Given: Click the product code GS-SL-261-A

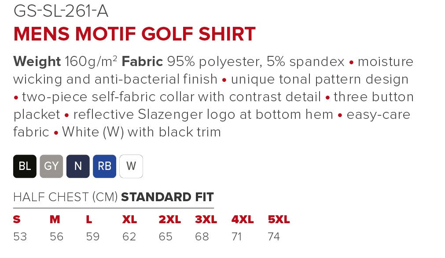Looking at the screenshot, I should 61,11.
